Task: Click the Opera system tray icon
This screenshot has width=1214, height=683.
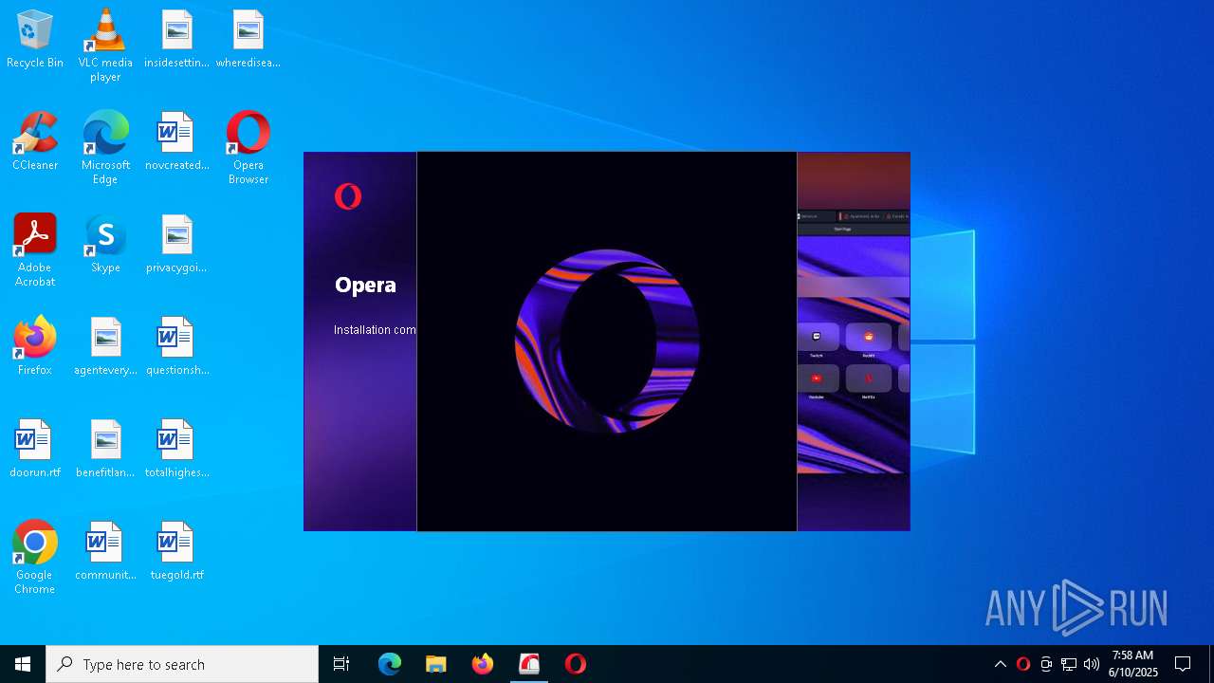Action: pos(1022,664)
